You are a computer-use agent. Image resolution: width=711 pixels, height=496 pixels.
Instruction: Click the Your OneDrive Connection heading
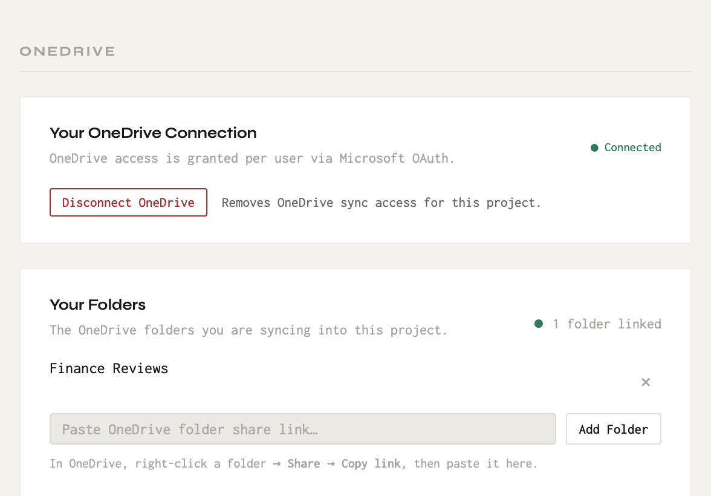154,133
